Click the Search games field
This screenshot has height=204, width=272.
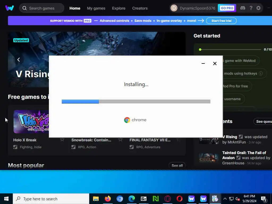click(x=42, y=8)
